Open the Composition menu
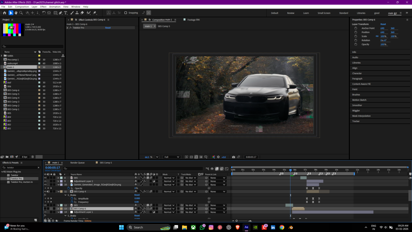412x232 pixels. tap(22, 7)
